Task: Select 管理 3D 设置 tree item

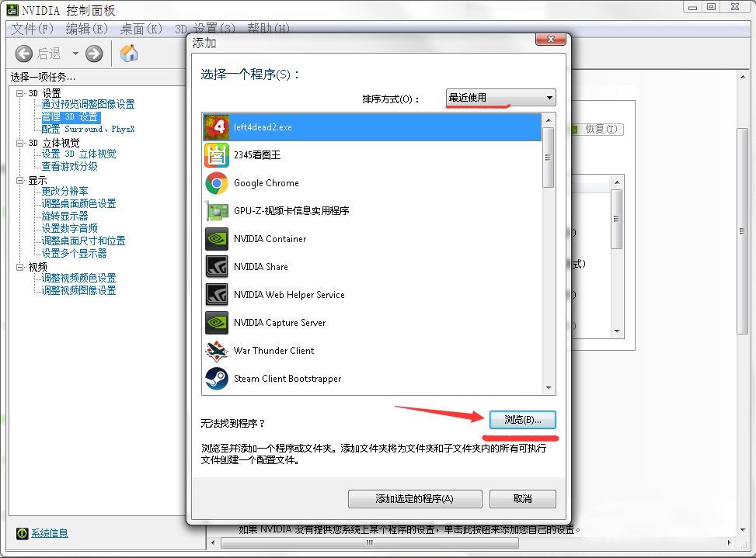Action: pyautogui.click(x=70, y=117)
